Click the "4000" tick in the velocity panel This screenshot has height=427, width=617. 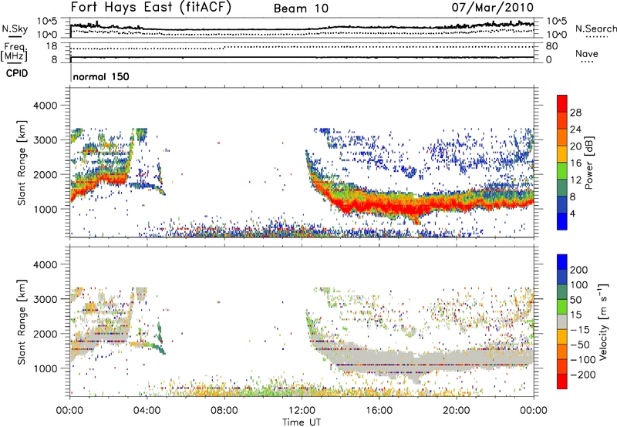click(x=45, y=264)
